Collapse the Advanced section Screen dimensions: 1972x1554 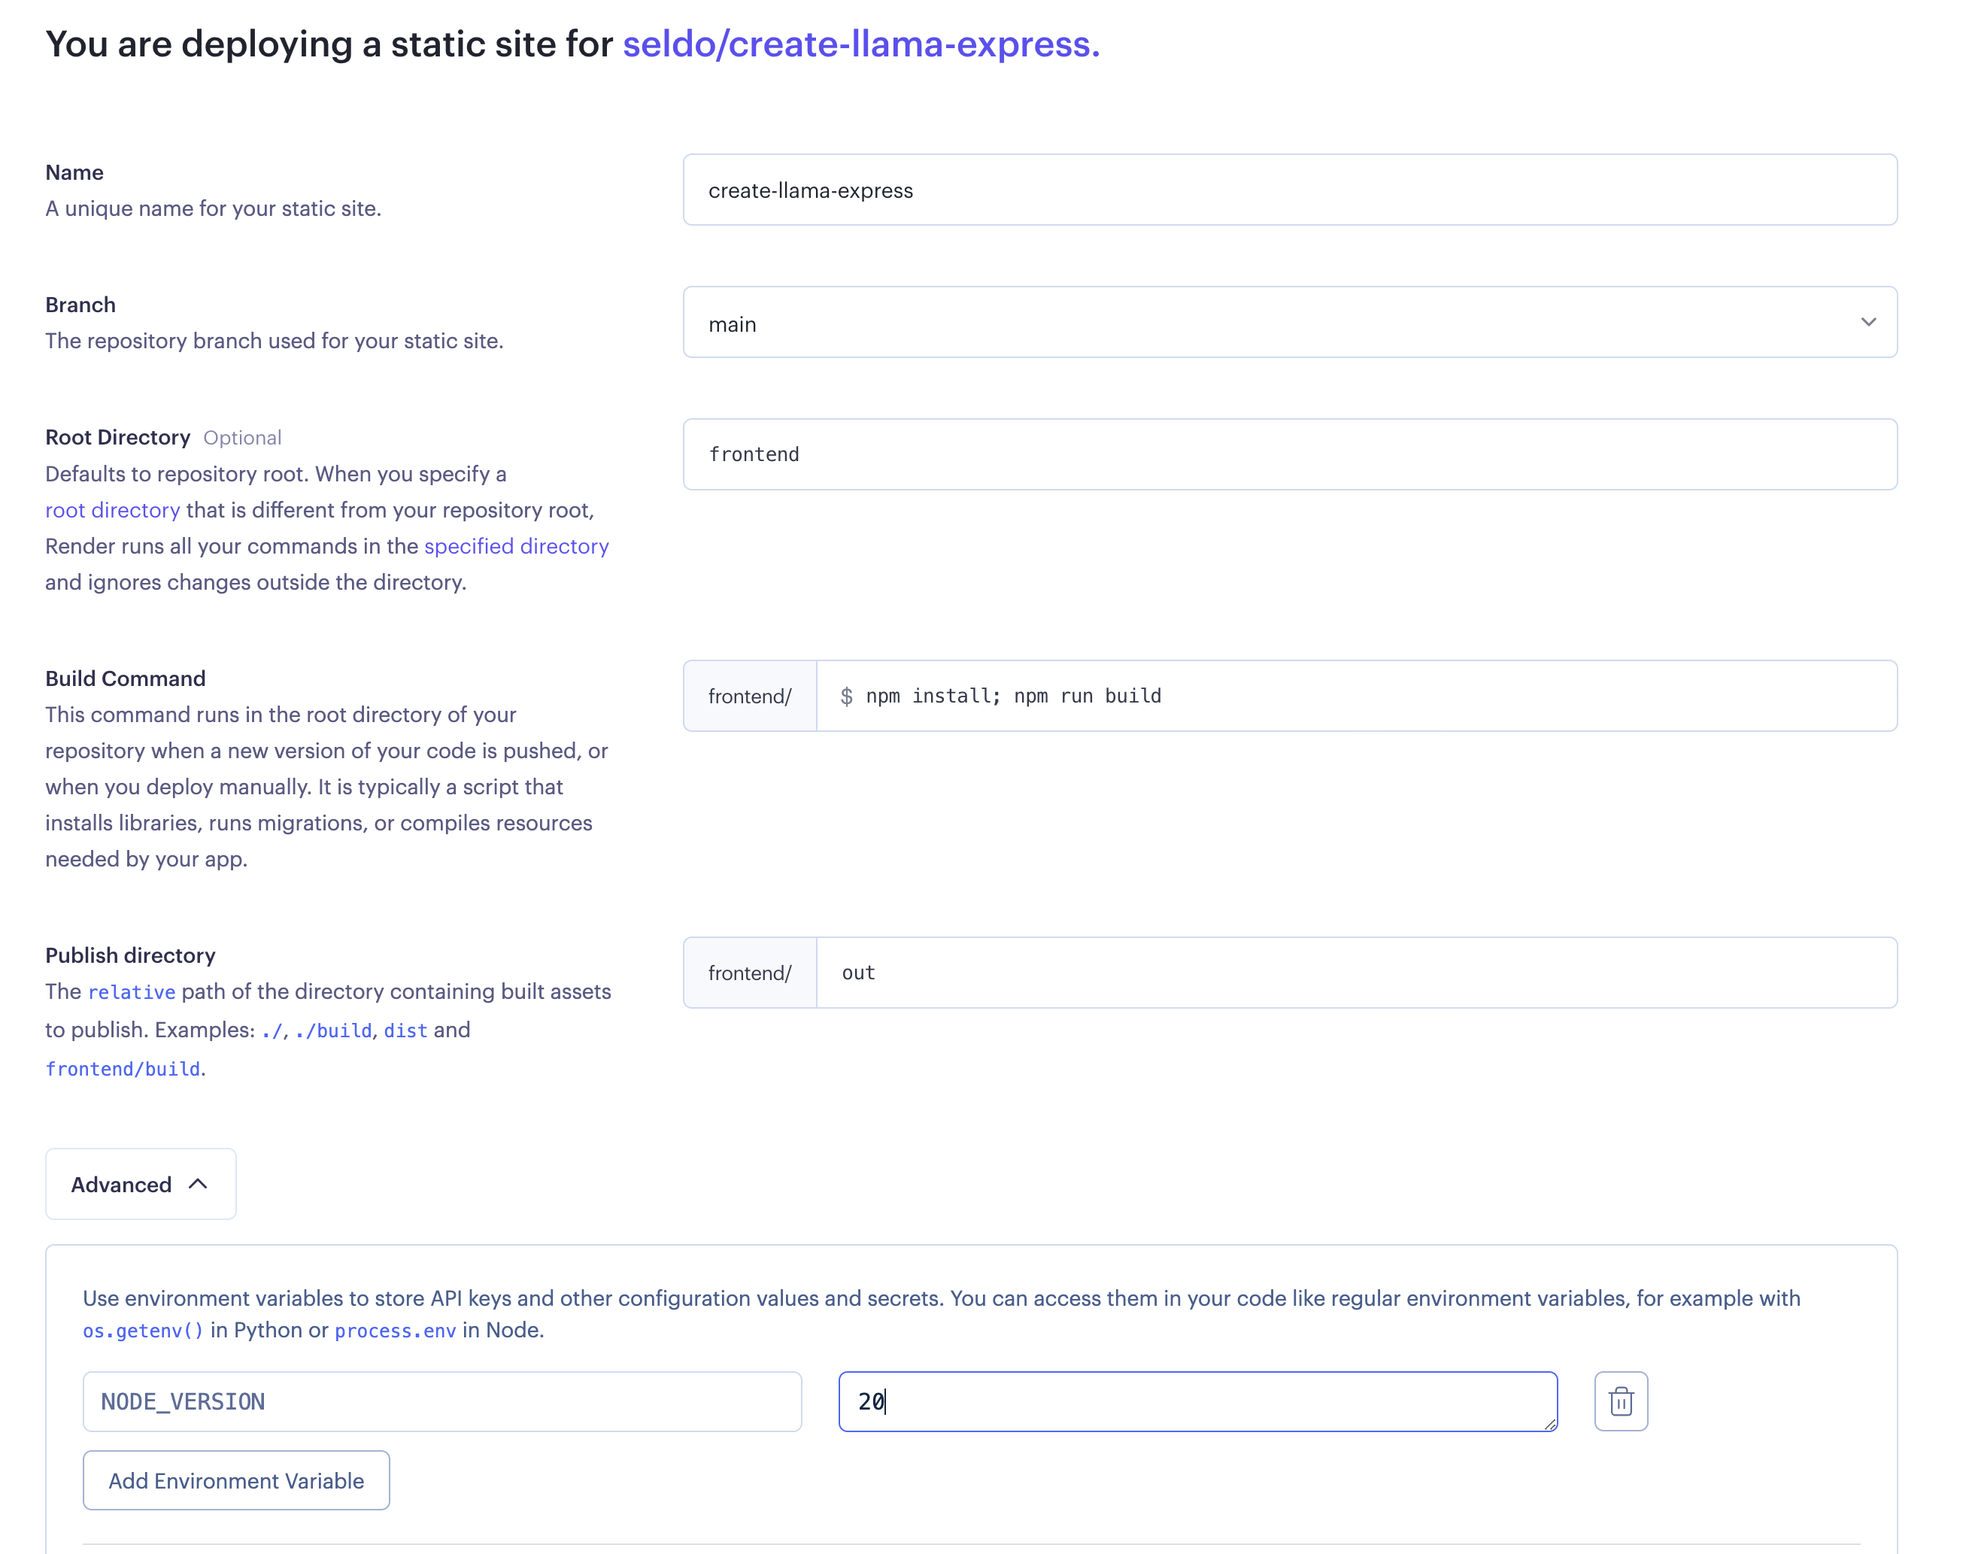141,1184
